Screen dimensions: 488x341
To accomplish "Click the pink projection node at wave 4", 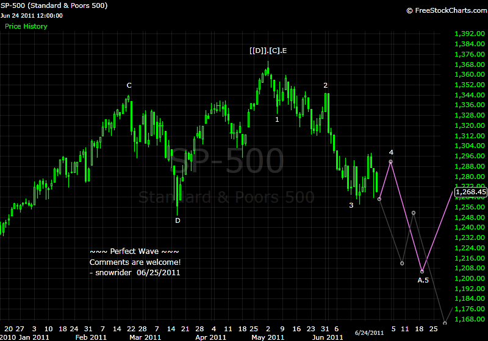I will pos(390,162).
